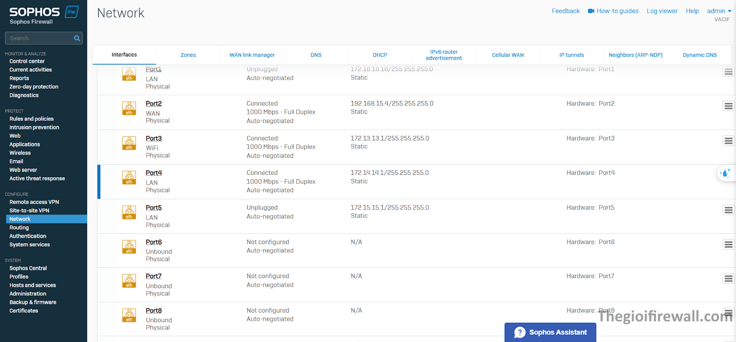Open the hamburger menu for Port5
The image size is (736, 342).
pyautogui.click(x=728, y=210)
